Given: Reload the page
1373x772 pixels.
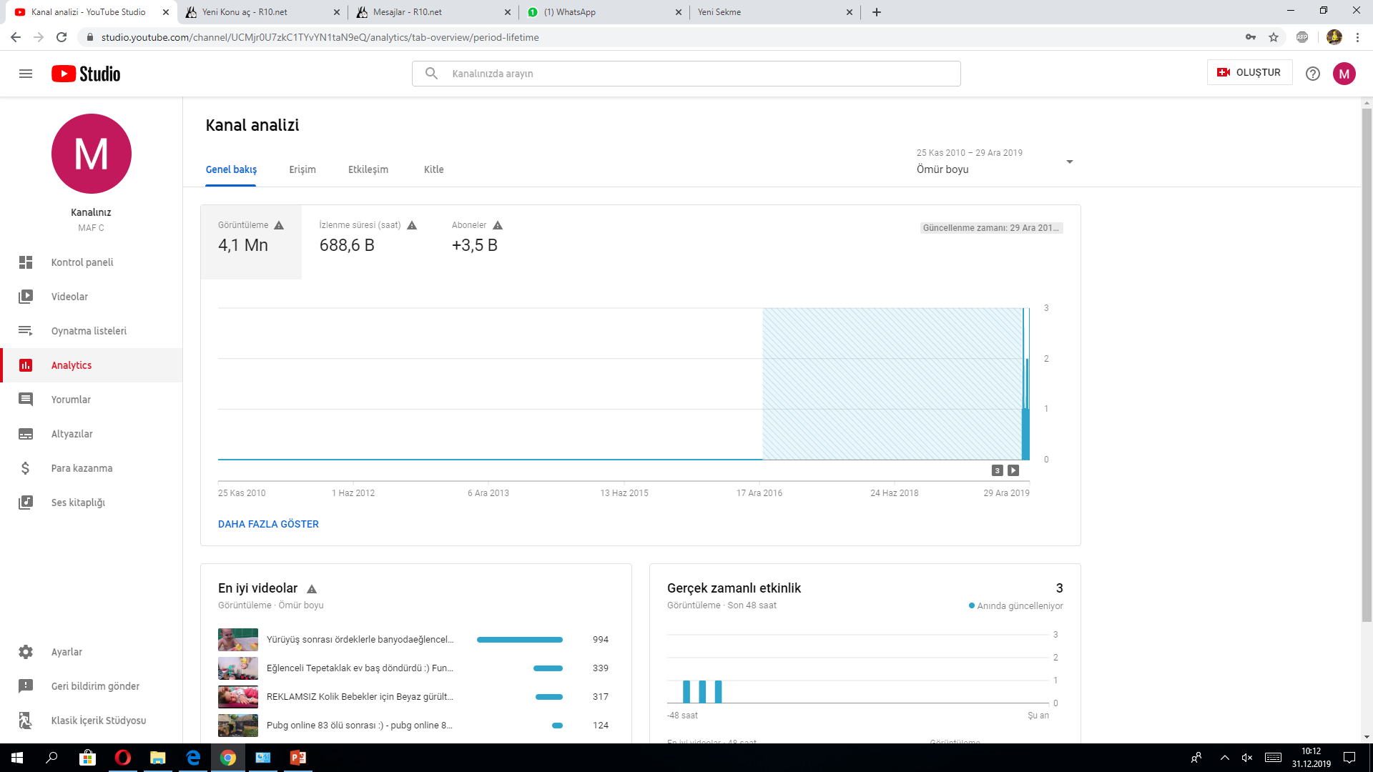Looking at the screenshot, I should coord(61,37).
